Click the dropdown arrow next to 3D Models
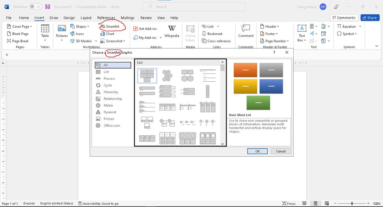Screen dimensions: 383x207 (96, 41)
